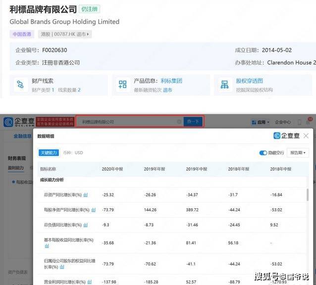The width and height of the screenshot is (316, 285).
Task: Click the enterprise number F0020630
Action: coord(54,50)
